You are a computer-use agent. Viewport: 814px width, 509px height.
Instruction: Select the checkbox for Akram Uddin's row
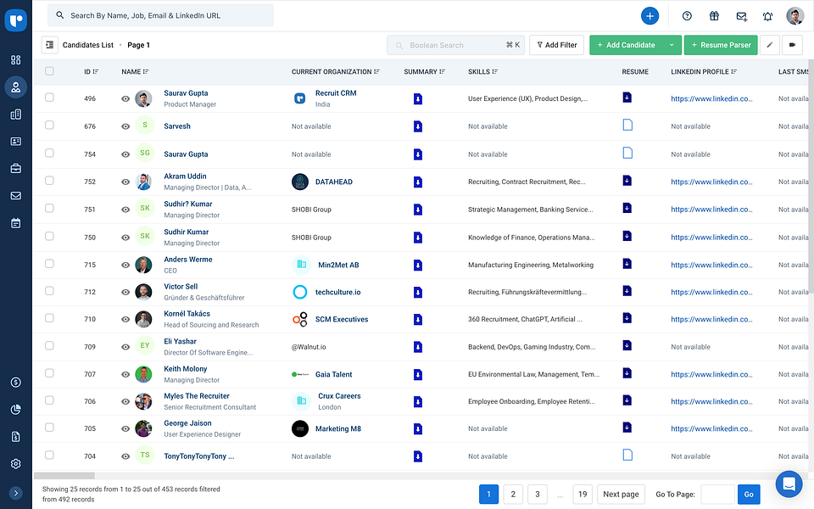pos(48,181)
